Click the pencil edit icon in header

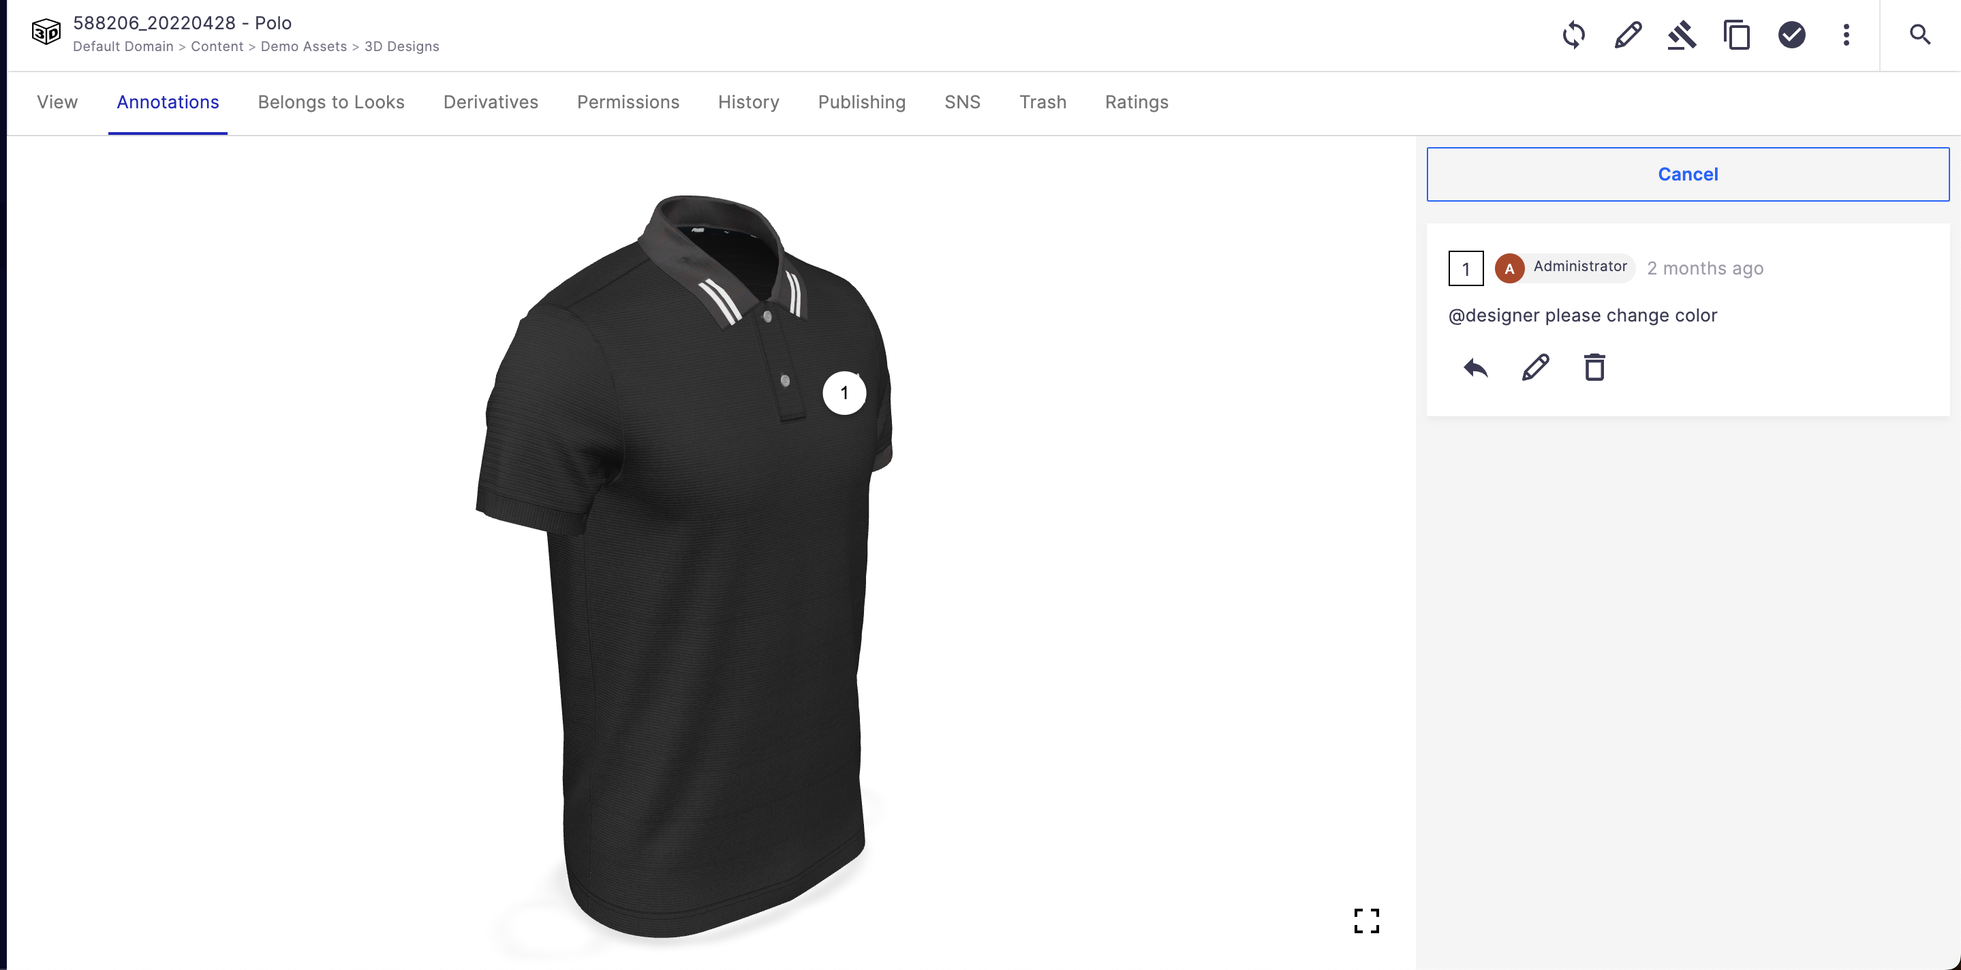click(1628, 35)
